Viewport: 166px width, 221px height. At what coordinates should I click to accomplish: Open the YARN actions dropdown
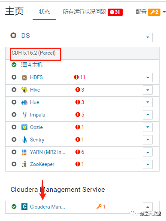click(x=148, y=152)
